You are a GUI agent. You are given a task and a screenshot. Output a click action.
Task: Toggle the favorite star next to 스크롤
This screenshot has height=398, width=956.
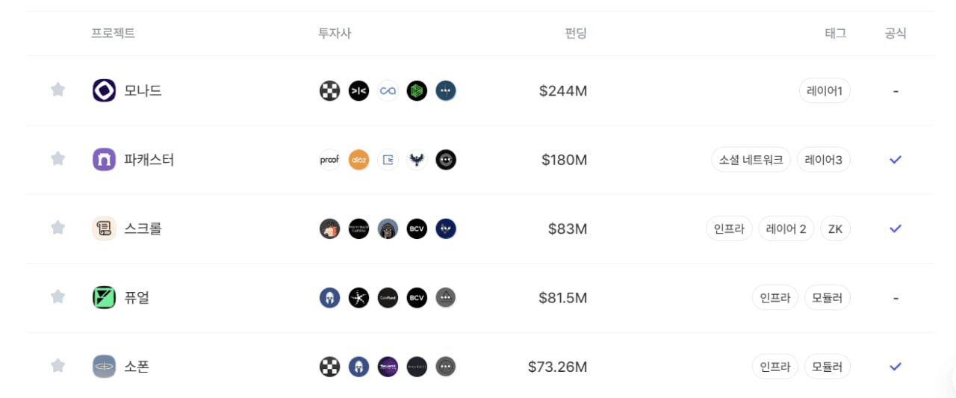[x=58, y=228]
